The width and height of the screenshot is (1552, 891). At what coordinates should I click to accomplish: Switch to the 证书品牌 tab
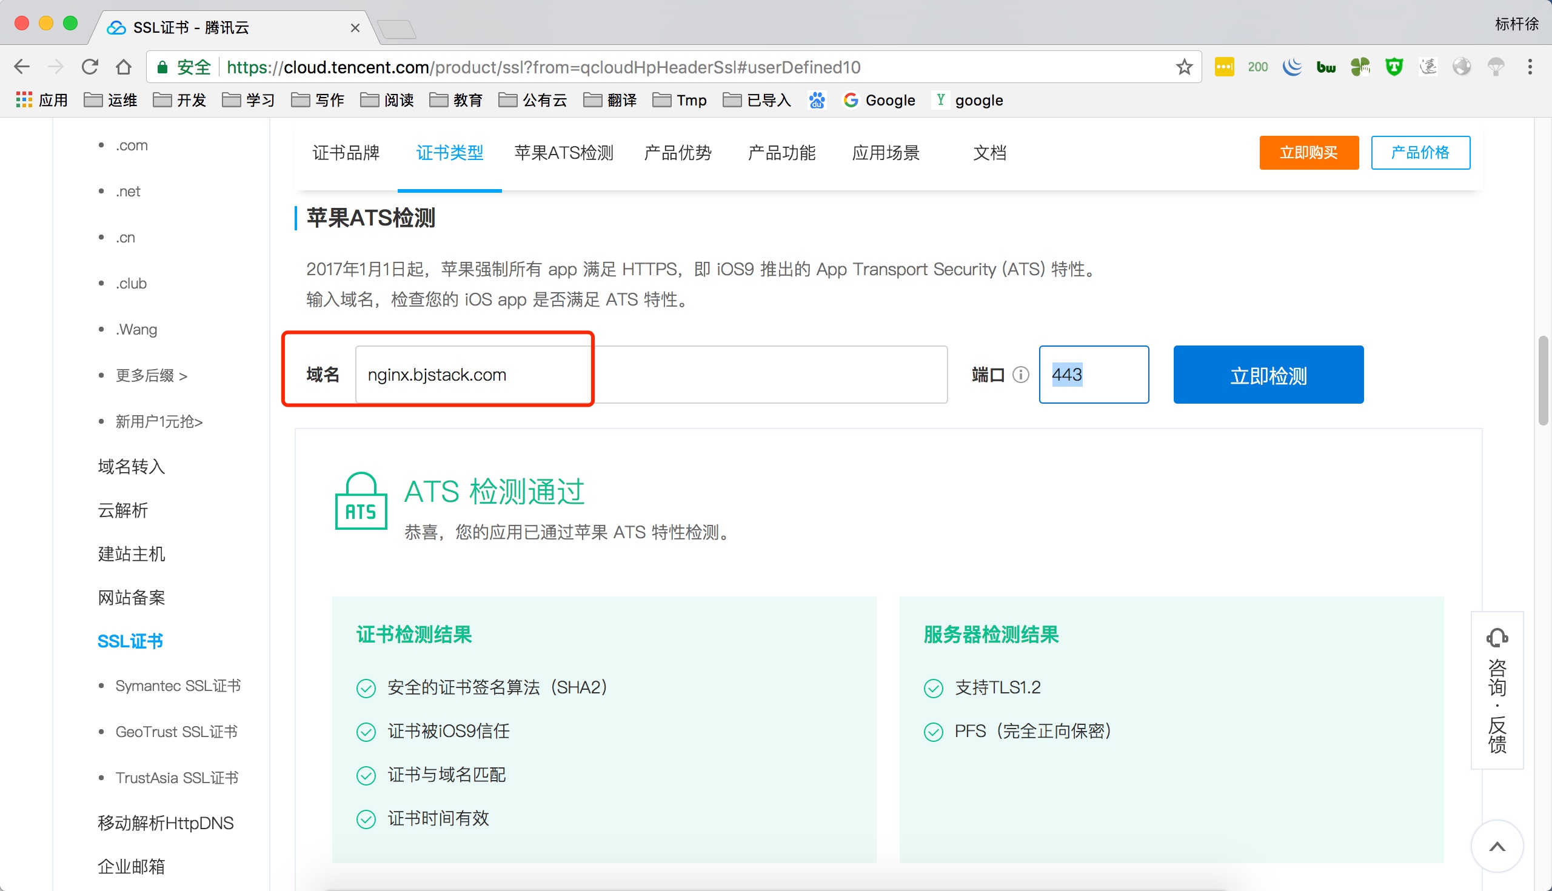pyautogui.click(x=346, y=152)
